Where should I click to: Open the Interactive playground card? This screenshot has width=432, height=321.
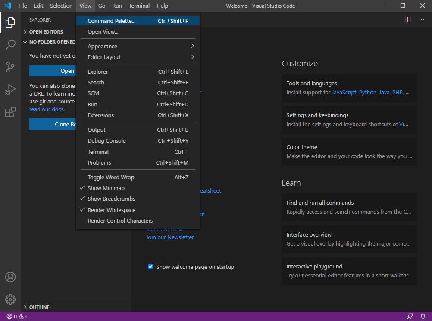(349, 271)
